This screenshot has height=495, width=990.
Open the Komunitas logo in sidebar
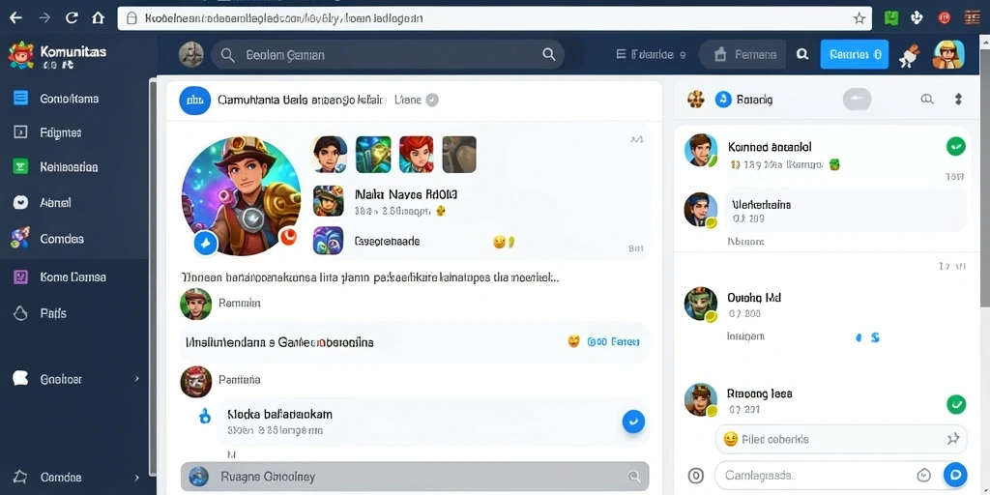point(21,55)
